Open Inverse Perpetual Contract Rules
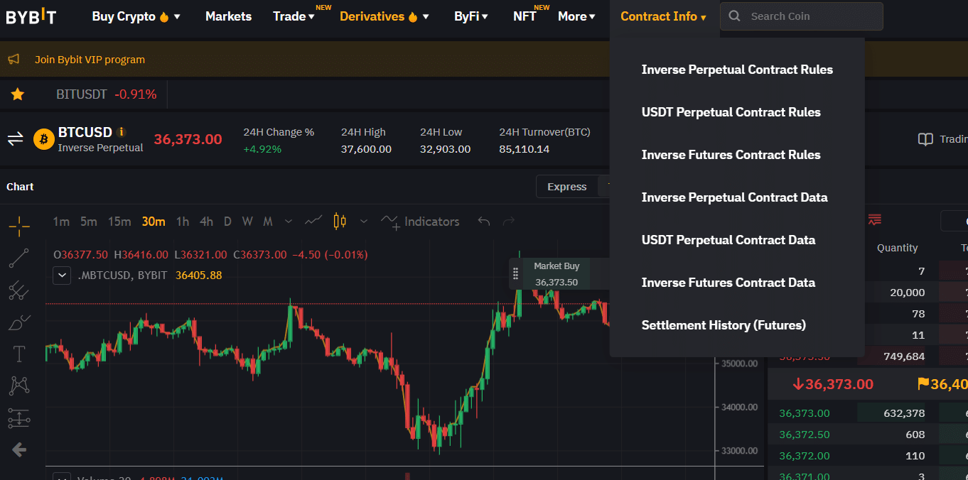 coord(737,70)
